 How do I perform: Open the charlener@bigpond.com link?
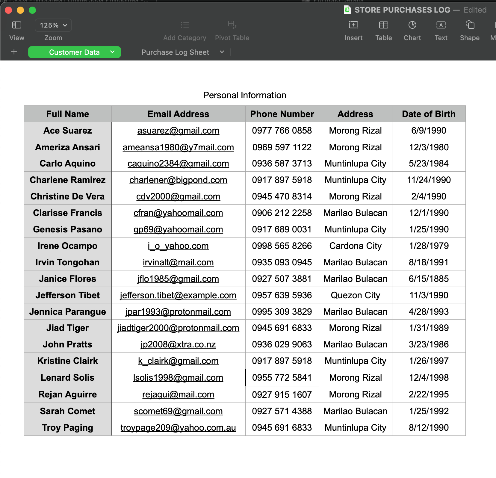click(178, 180)
